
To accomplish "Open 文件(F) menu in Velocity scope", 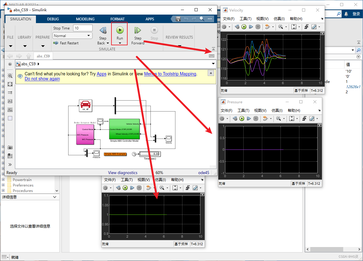I will point(228,19).
